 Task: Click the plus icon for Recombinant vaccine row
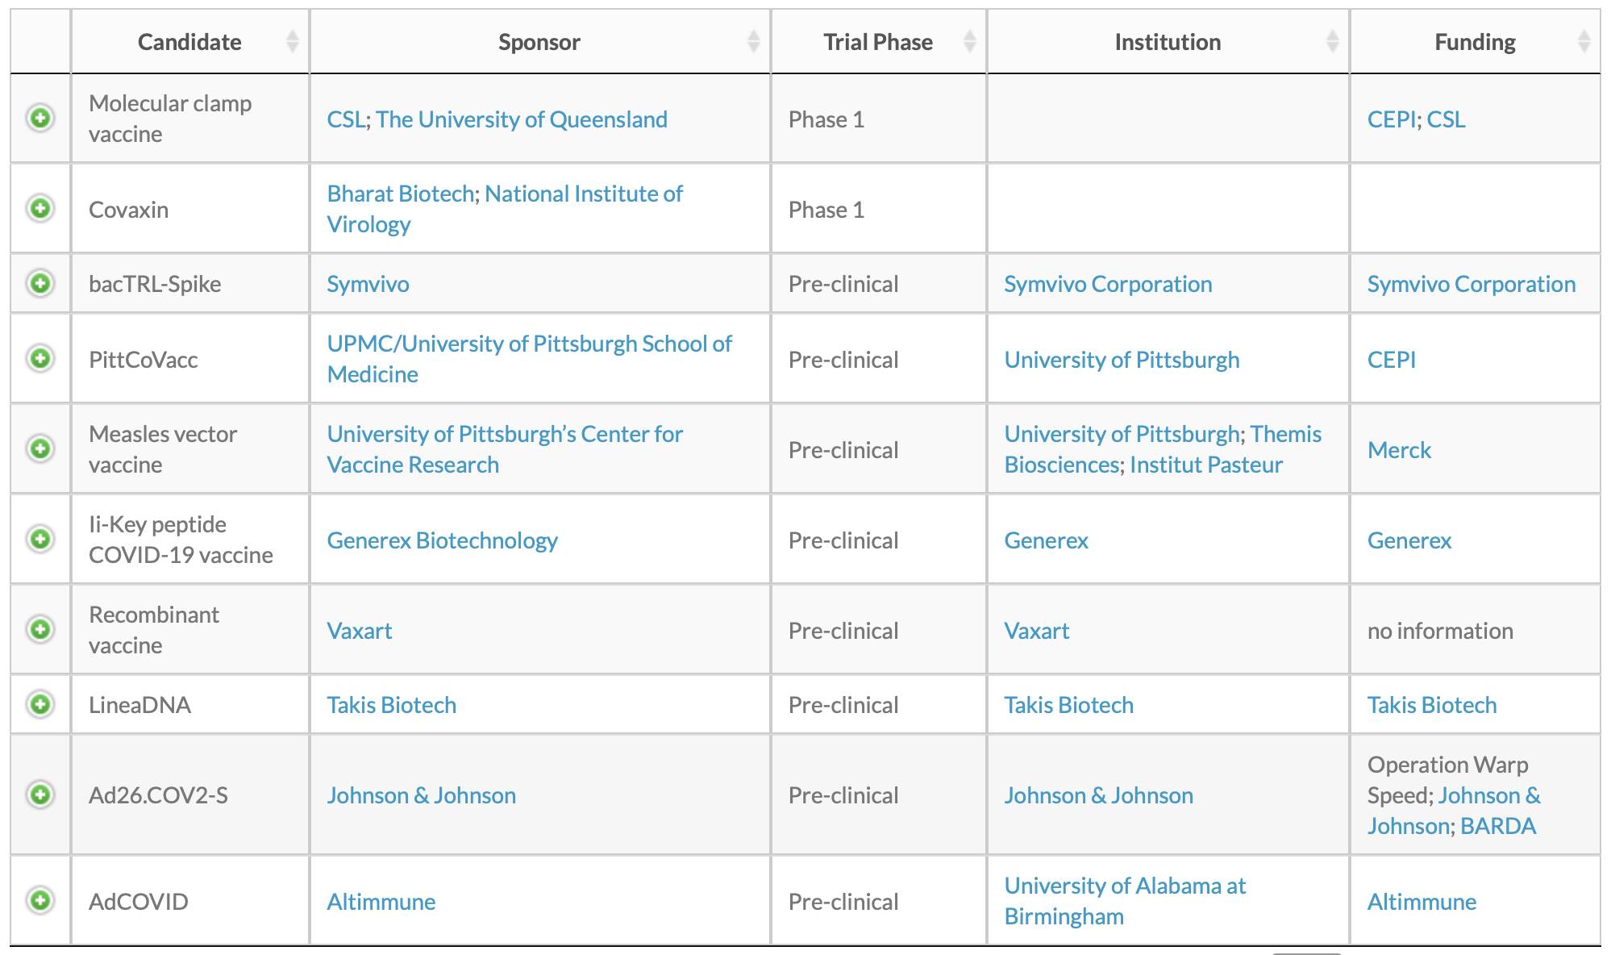[x=40, y=629]
